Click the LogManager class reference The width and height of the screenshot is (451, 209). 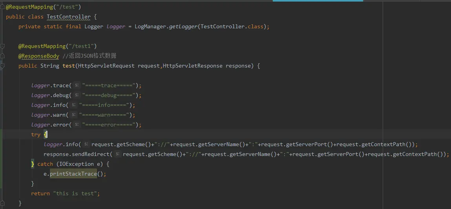click(x=150, y=26)
